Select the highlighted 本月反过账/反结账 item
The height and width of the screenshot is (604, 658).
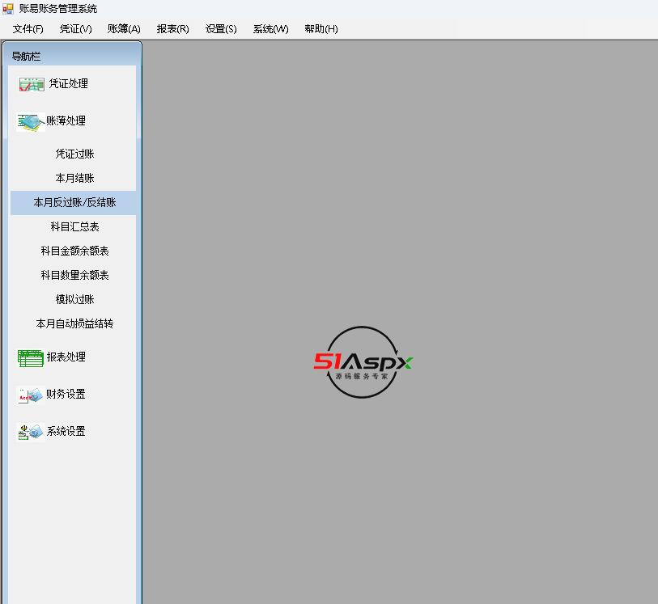[73, 203]
